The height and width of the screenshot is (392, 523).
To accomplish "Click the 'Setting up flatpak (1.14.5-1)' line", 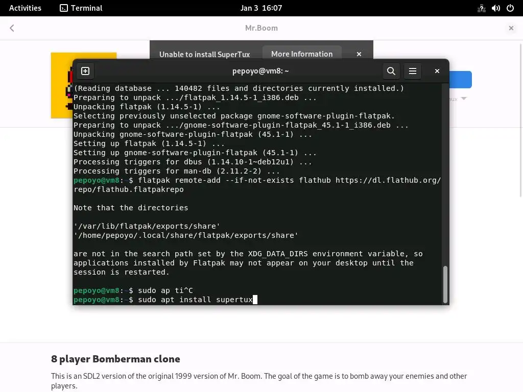I will [149, 143].
